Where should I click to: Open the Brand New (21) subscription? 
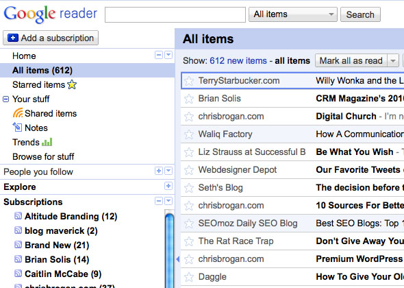[x=57, y=245]
